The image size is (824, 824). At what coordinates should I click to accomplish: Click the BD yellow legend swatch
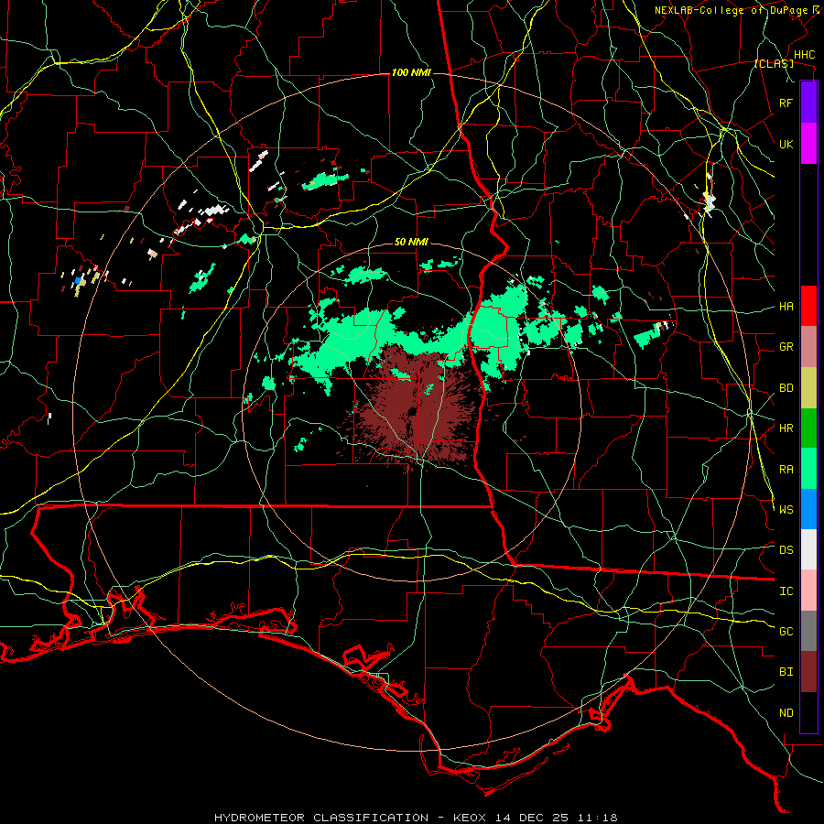coord(808,388)
